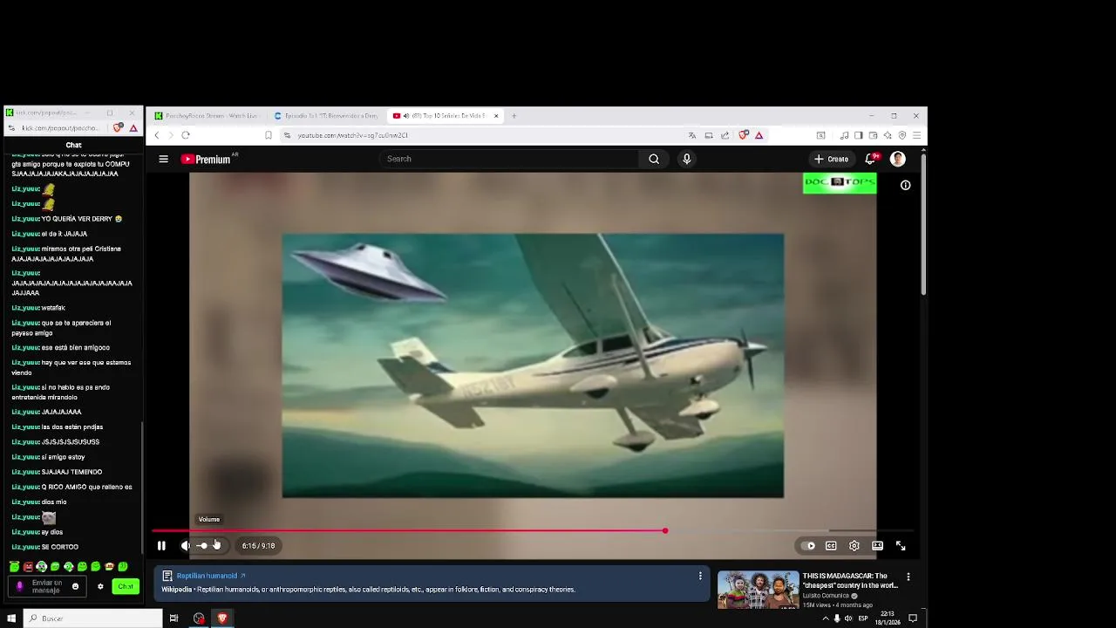The height and width of the screenshot is (628, 1116).
Task: Pause the YouTube video
Action: click(x=161, y=546)
